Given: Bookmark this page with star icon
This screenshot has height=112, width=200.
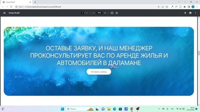Looking at the screenshot, I should coord(167,7).
